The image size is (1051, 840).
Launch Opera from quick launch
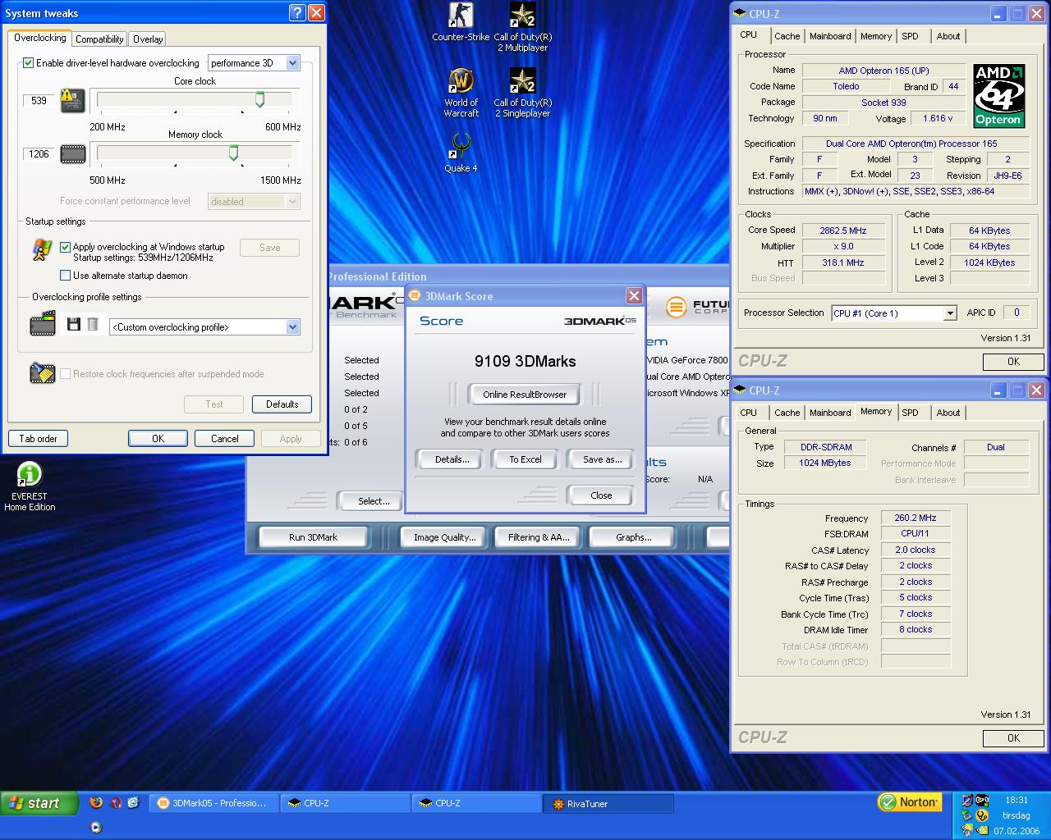[x=116, y=803]
